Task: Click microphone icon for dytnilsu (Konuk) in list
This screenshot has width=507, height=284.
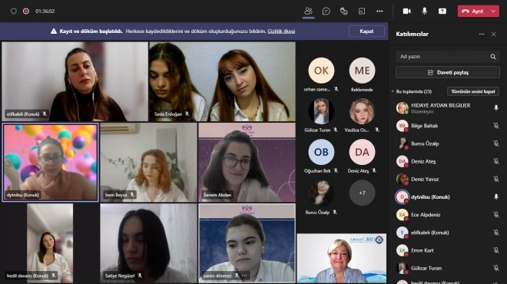Action: (x=496, y=196)
